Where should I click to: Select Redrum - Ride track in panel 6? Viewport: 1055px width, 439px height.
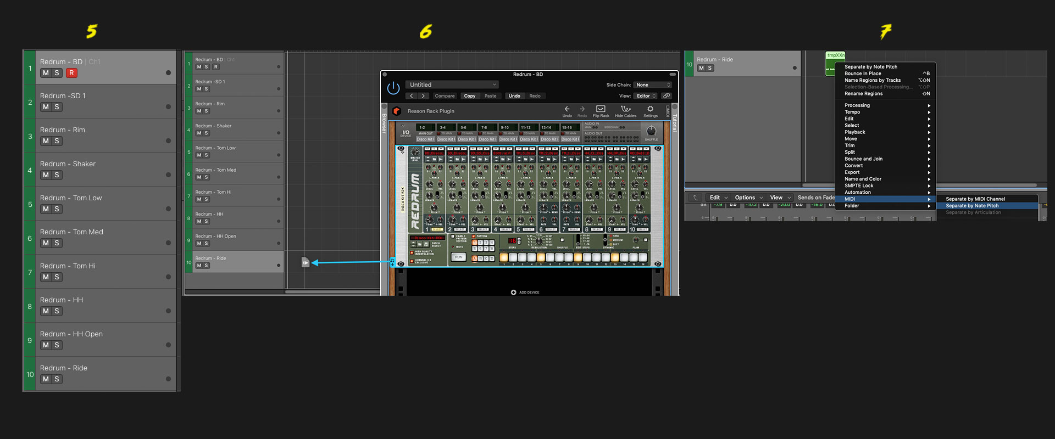point(235,262)
